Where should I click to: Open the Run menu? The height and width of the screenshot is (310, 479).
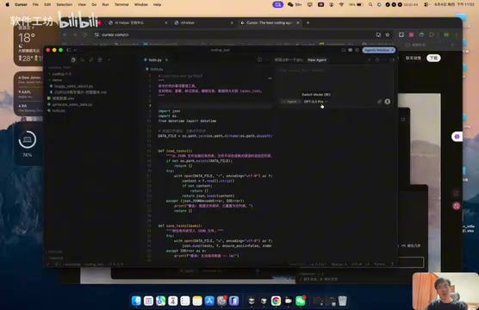click(x=105, y=4)
